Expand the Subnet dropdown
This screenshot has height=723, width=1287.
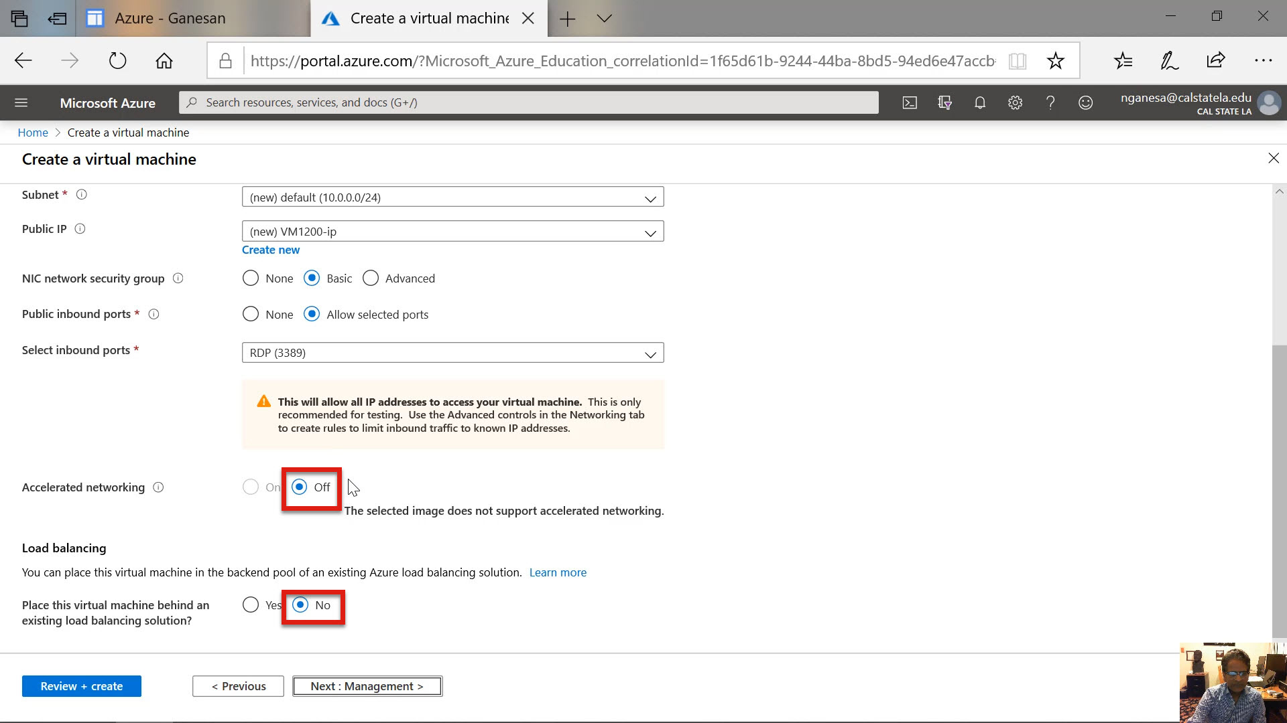click(452, 197)
